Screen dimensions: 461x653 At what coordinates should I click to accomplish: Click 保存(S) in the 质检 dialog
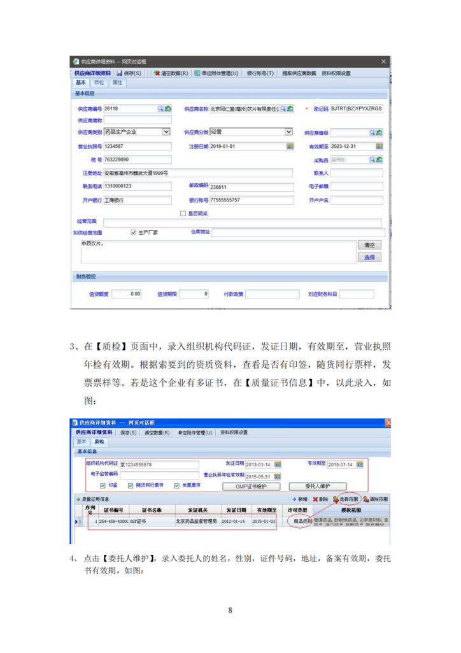tap(129, 433)
